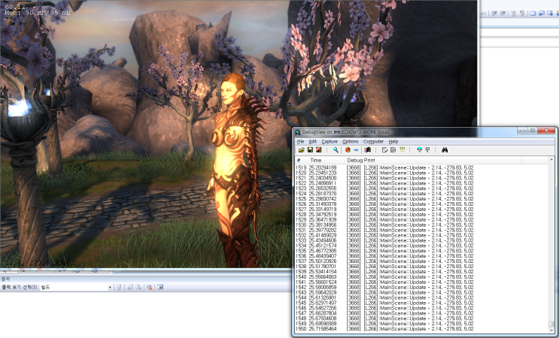Image resolution: width=559 pixels, height=338 pixels.
Task: Open the Edit menu in DebugView
Action: point(313,142)
